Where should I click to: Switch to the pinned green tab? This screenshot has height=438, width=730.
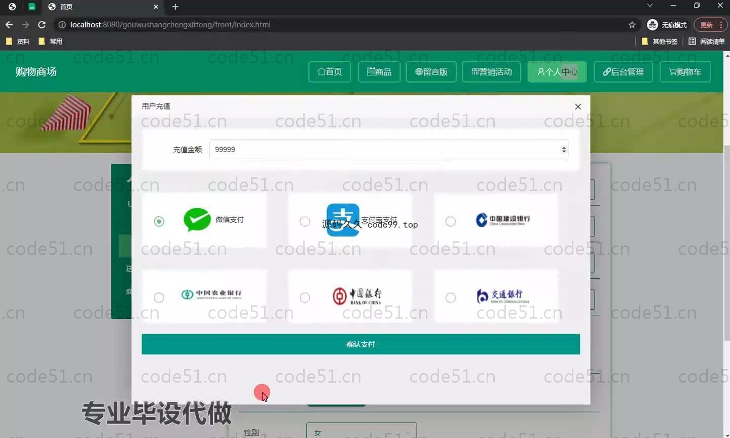[x=32, y=7]
